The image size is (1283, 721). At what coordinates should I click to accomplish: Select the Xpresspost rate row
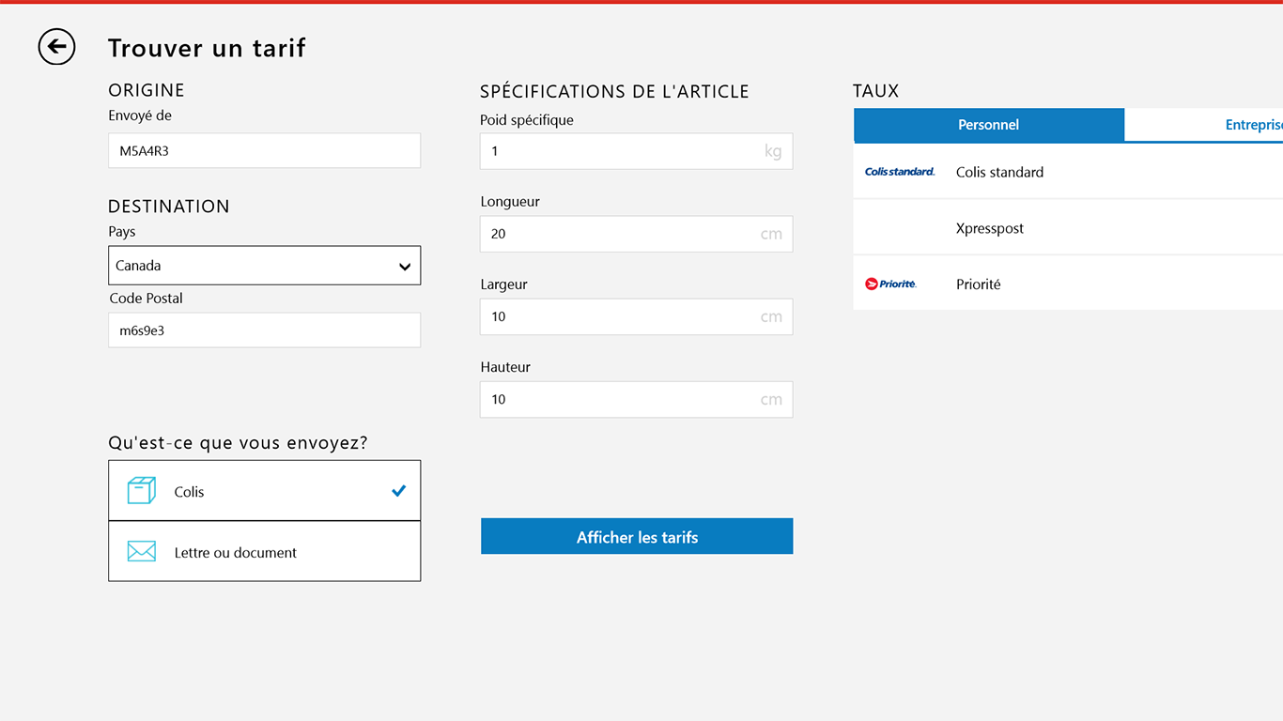pyautogui.click(x=1067, y=228)
